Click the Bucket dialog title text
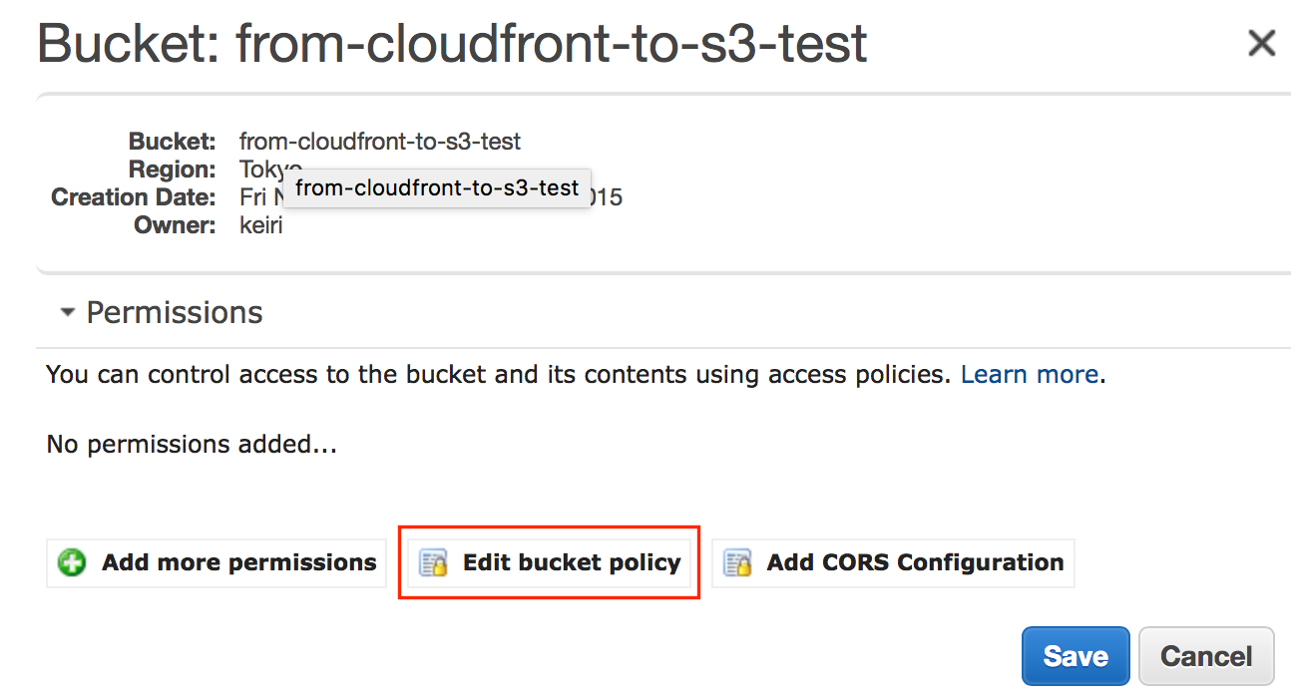 (451, 44)
